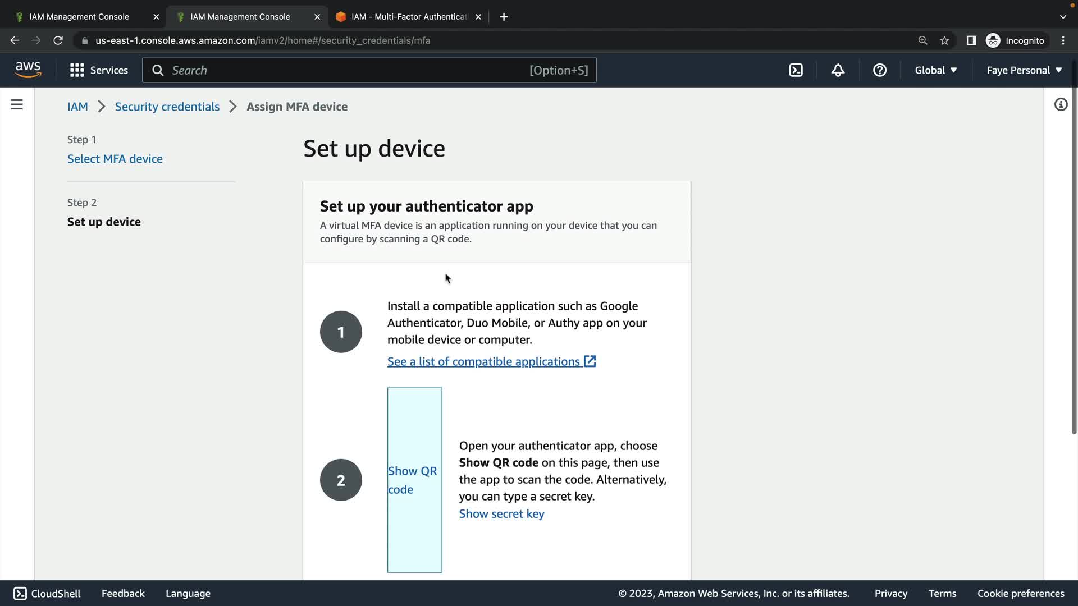Image resolution: width=1078 pixels, height=606 pixels.
Task: Click the AWS Search input field
Action: click(x=348, y=70)
